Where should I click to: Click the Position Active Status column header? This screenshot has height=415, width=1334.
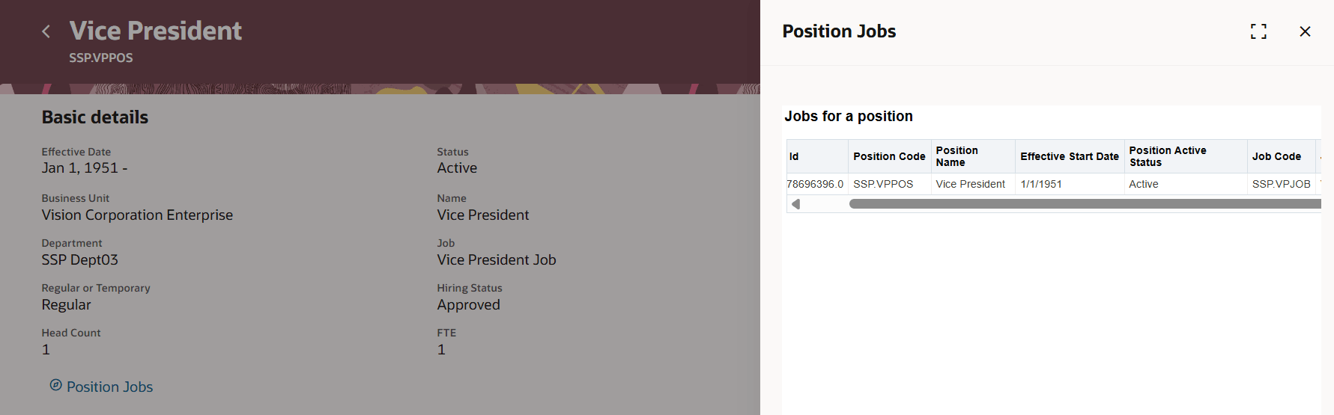[x=1167, y=156]
